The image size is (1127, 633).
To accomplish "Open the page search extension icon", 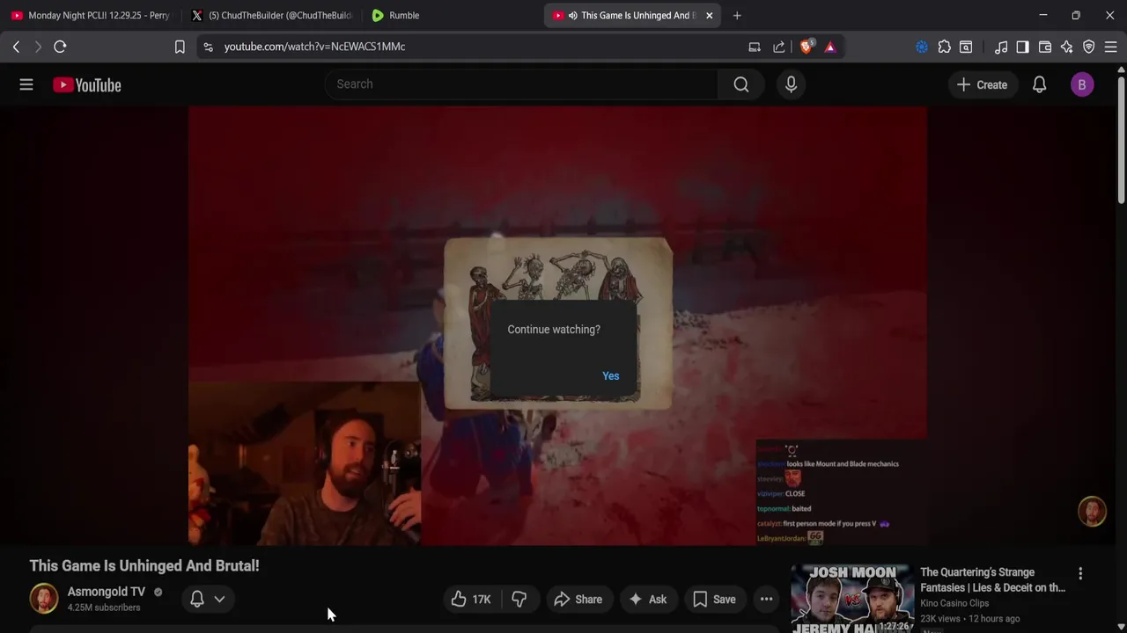I will click(x=966, y=47).
